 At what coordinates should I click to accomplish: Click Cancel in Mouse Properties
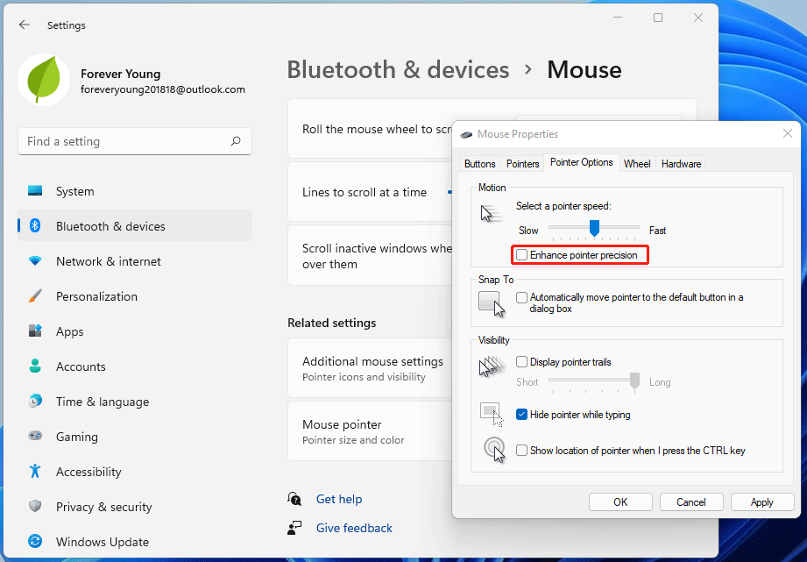pos(691,502)
